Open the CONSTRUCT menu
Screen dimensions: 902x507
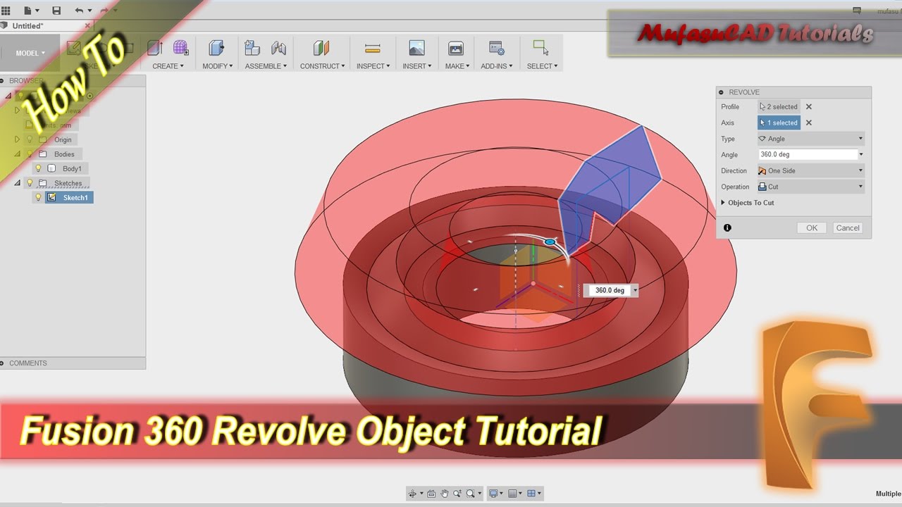coord(323,66)
